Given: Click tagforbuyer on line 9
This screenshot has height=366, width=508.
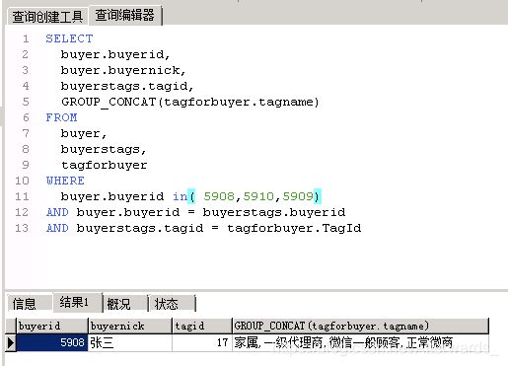Looking at the screenshot, I should click(x=105, y=165).
